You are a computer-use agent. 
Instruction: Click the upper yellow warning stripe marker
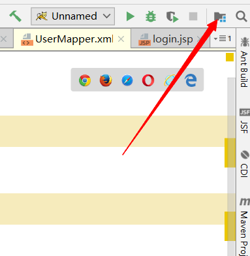tap(230, 153)
